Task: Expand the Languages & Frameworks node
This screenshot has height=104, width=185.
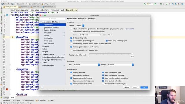Action: (41, 60)
